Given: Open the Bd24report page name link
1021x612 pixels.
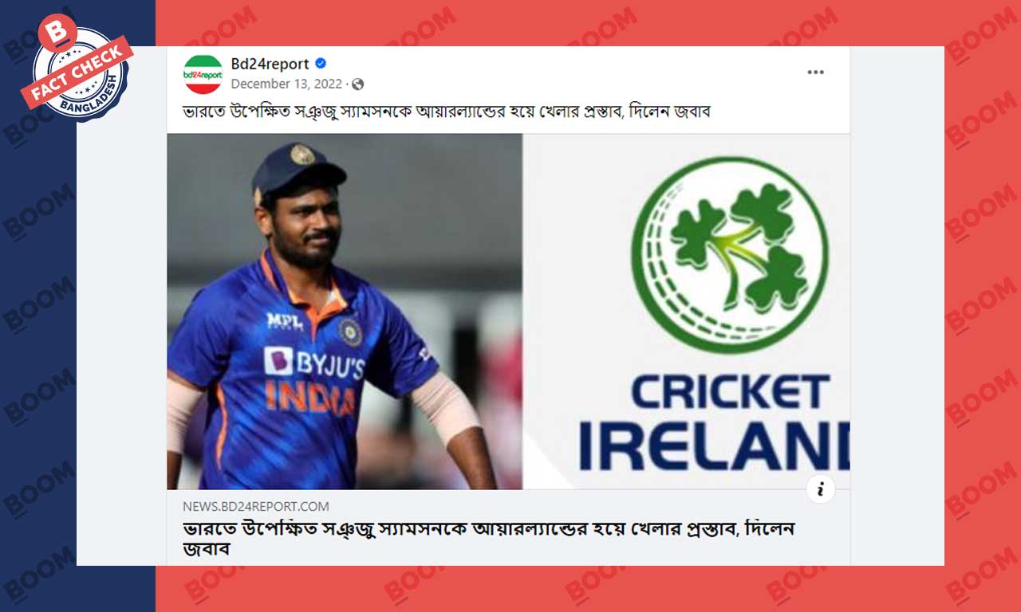Looking at the screenshot, I should point(270,64).
